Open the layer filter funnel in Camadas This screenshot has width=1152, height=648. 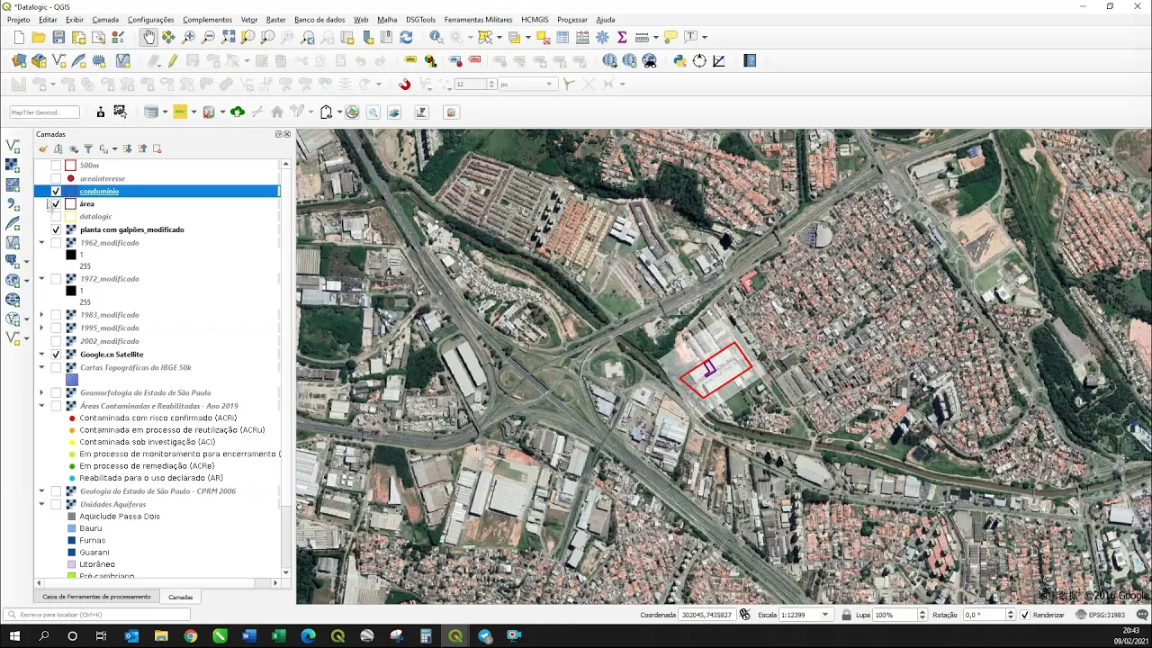point(88,148)
